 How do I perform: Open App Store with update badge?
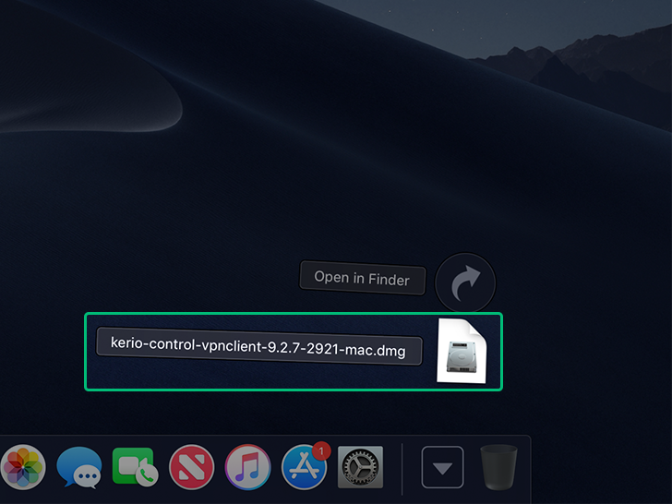point(305,466)
